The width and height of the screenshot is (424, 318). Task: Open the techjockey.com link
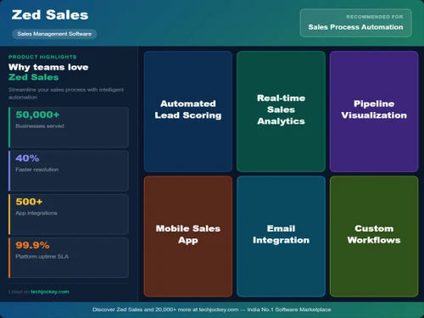[x=50, y=292]
